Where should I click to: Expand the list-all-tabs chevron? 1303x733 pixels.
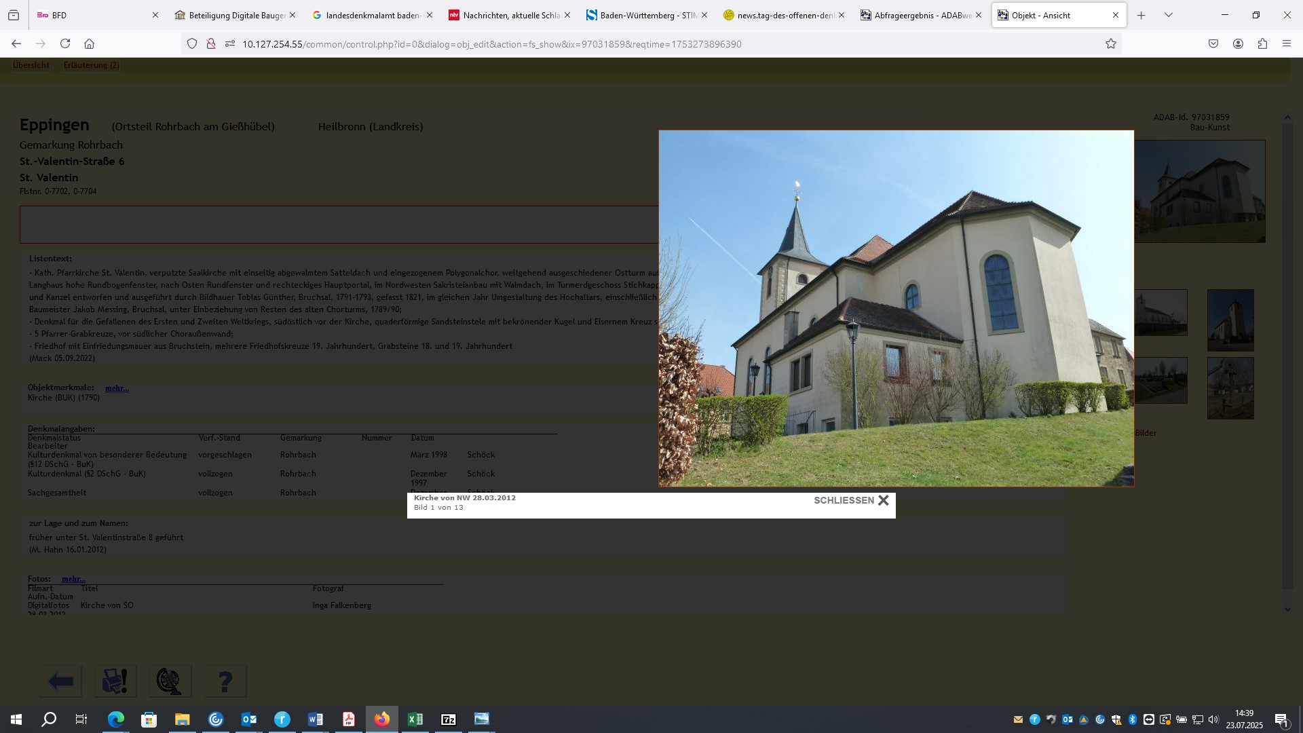coord(1169,15)
